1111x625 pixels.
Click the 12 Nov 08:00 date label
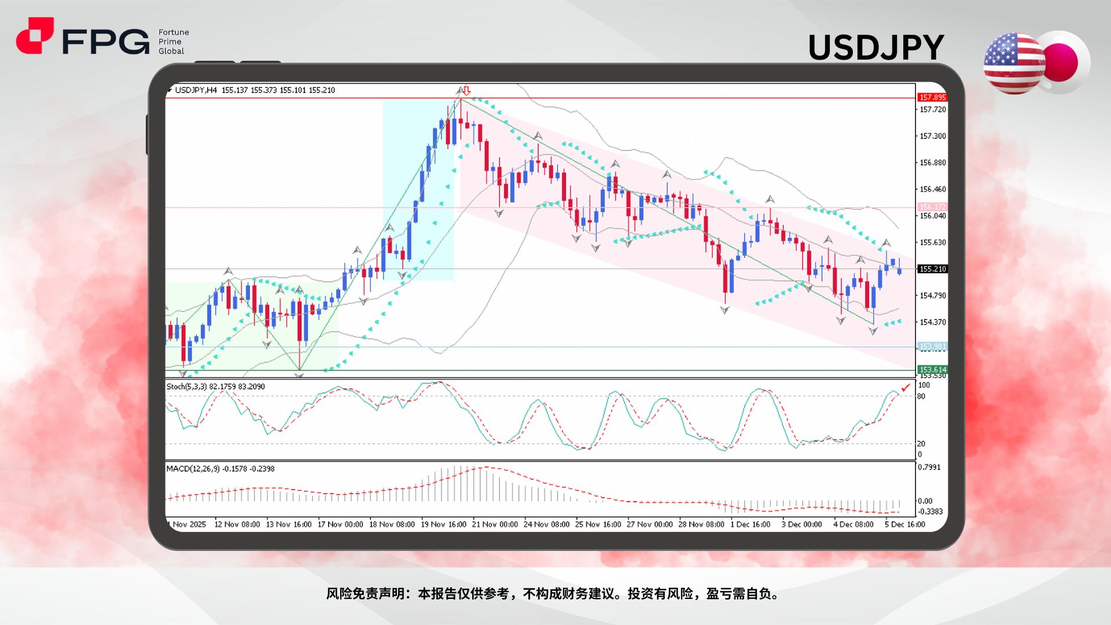[238, 524]
